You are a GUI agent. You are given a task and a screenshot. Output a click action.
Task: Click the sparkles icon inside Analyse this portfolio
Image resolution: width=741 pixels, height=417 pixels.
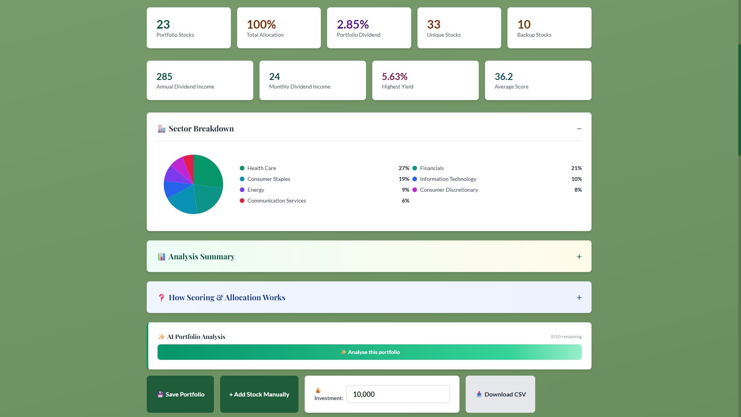pyautogui.click(x=343, y=352)
